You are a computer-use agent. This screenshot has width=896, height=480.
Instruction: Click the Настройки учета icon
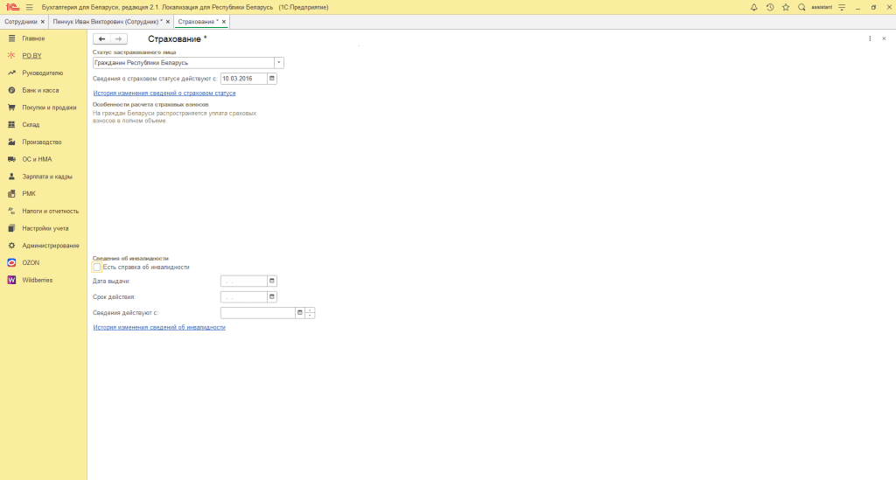11,228
